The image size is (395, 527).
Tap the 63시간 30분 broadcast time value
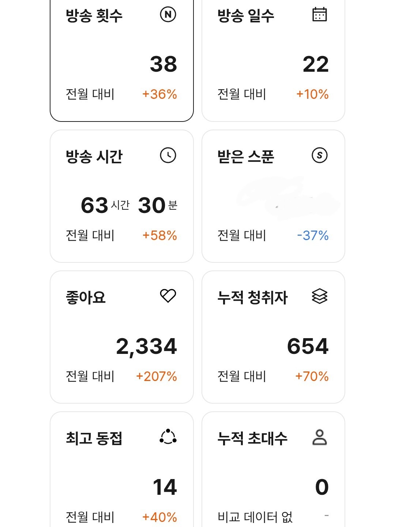tap(129, 205)
